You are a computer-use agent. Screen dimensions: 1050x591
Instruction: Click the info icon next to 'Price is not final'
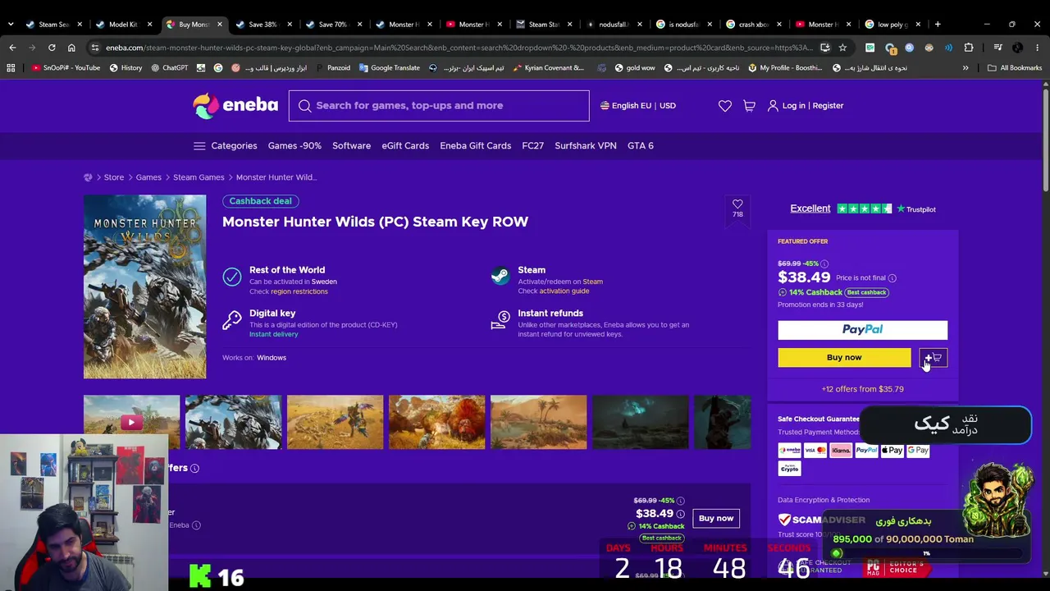(x=892, y=278)
